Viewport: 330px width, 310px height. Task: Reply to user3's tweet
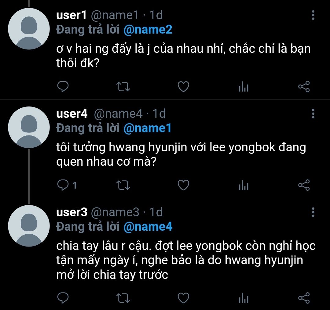point(63,298)
